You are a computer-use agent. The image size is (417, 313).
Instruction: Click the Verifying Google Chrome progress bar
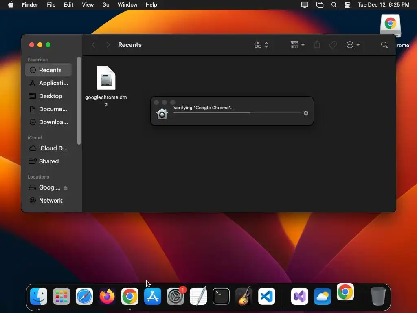[x=237, y=113]
